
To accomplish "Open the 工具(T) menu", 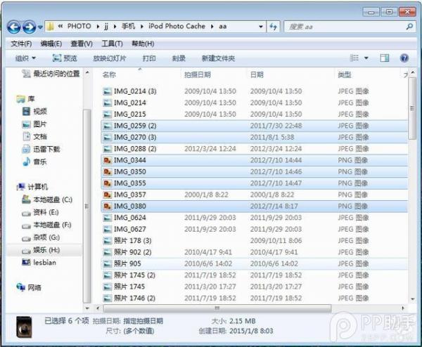I will coord(113,44).
